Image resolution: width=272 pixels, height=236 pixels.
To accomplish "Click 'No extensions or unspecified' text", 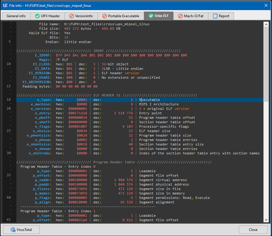I will (x=131, y=78).
